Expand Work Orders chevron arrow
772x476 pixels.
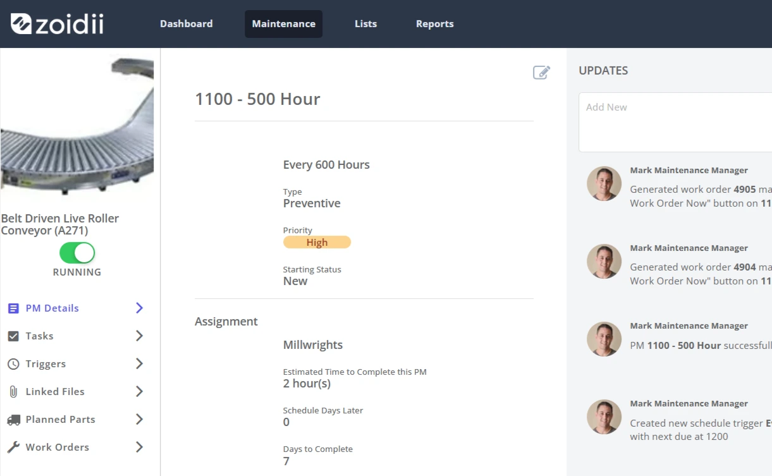139,447
